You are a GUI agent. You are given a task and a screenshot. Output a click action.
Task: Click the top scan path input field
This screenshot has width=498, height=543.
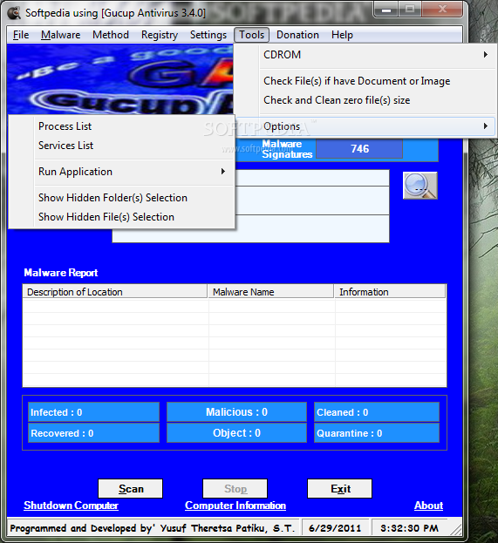pos(312,178)
